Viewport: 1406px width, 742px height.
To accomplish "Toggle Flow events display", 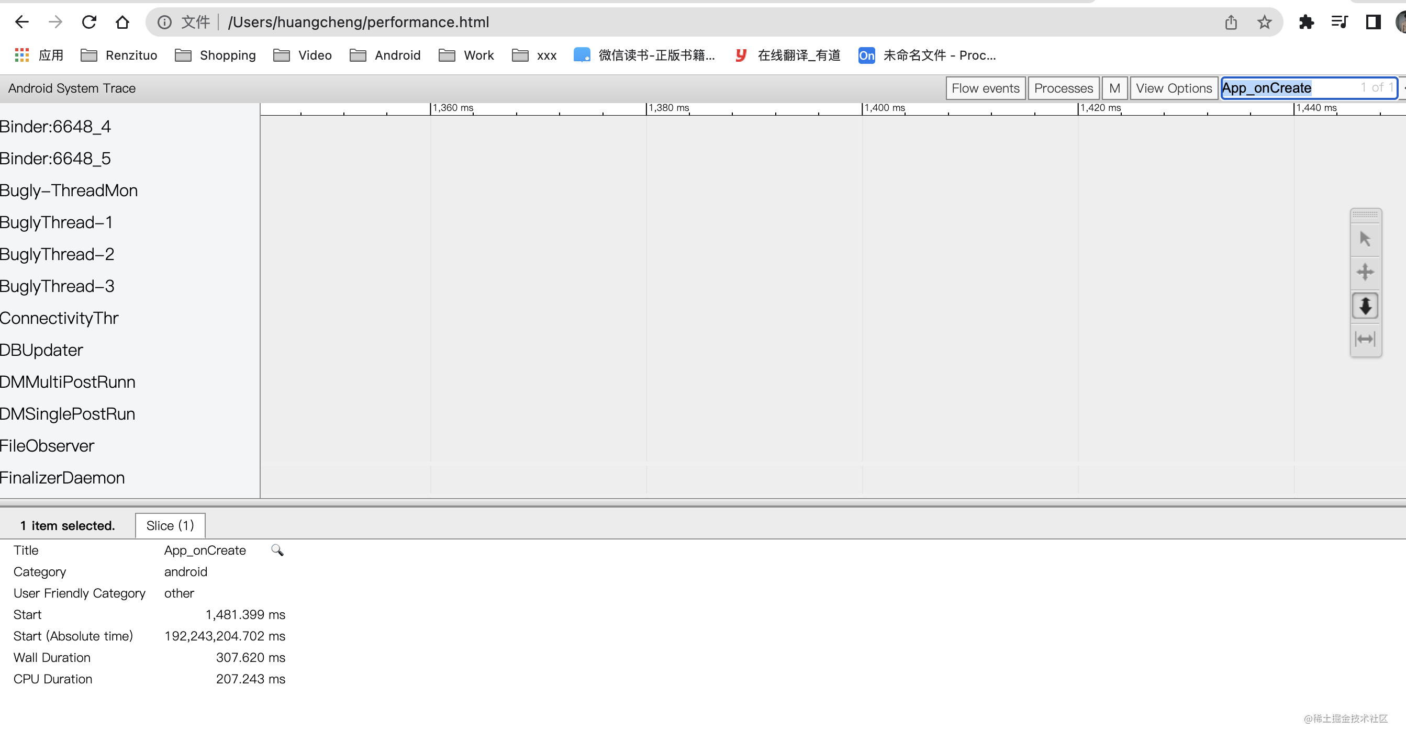I will [985, 88].
